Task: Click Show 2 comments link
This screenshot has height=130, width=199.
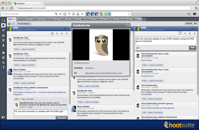Action: [x=155, y=113]
